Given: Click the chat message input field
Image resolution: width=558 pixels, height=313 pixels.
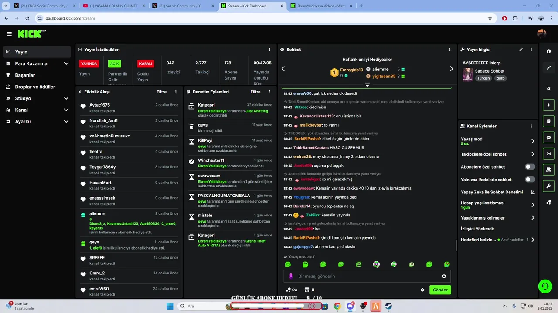Looking at the screenshot, I should tap(367, 276).
